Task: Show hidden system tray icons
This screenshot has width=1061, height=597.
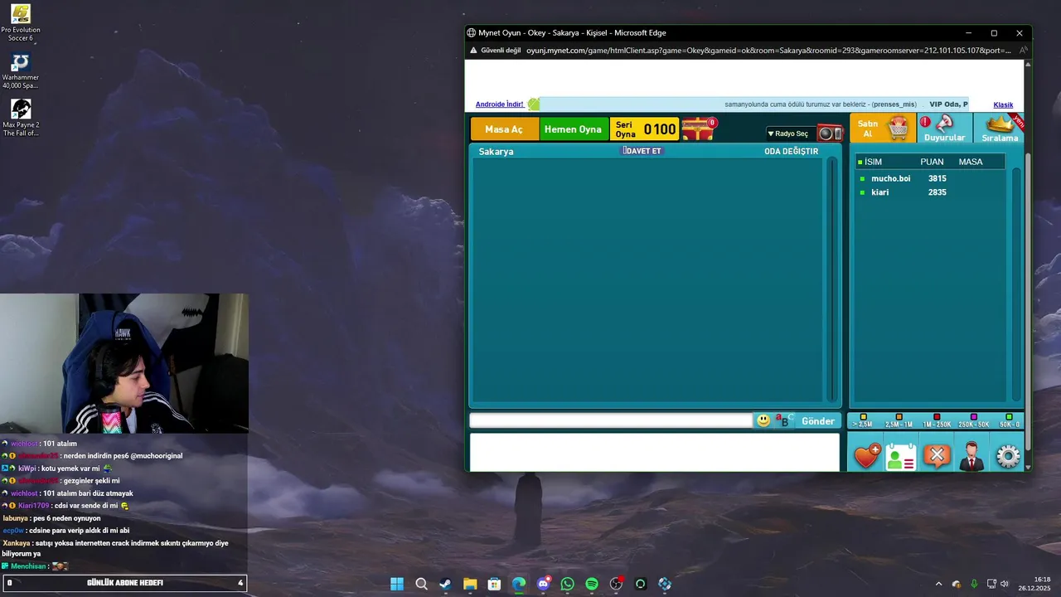Action: pyautogui.click(x=938, y=584)
